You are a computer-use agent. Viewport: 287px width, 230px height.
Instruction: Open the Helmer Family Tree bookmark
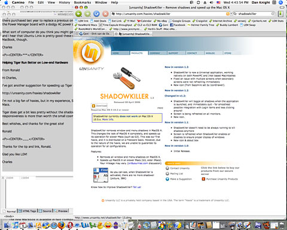pos(201,25)
